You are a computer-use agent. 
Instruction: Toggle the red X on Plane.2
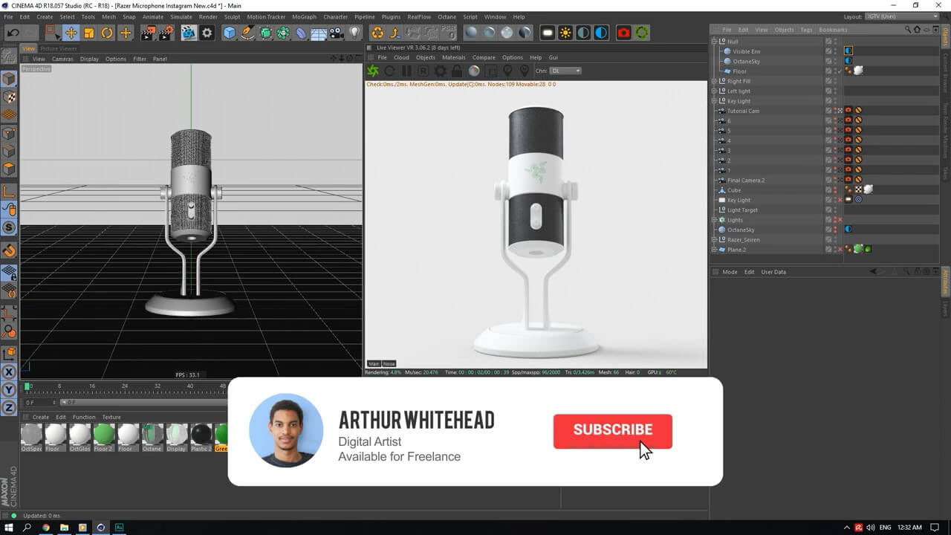click(x=840, y=250)
